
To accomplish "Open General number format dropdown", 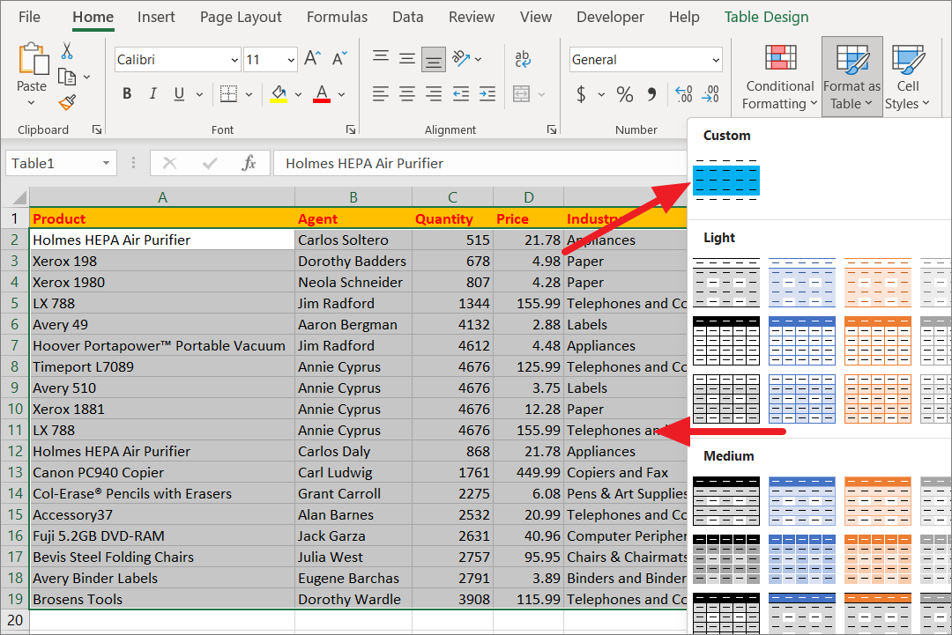I will click(x=716, y=59).
